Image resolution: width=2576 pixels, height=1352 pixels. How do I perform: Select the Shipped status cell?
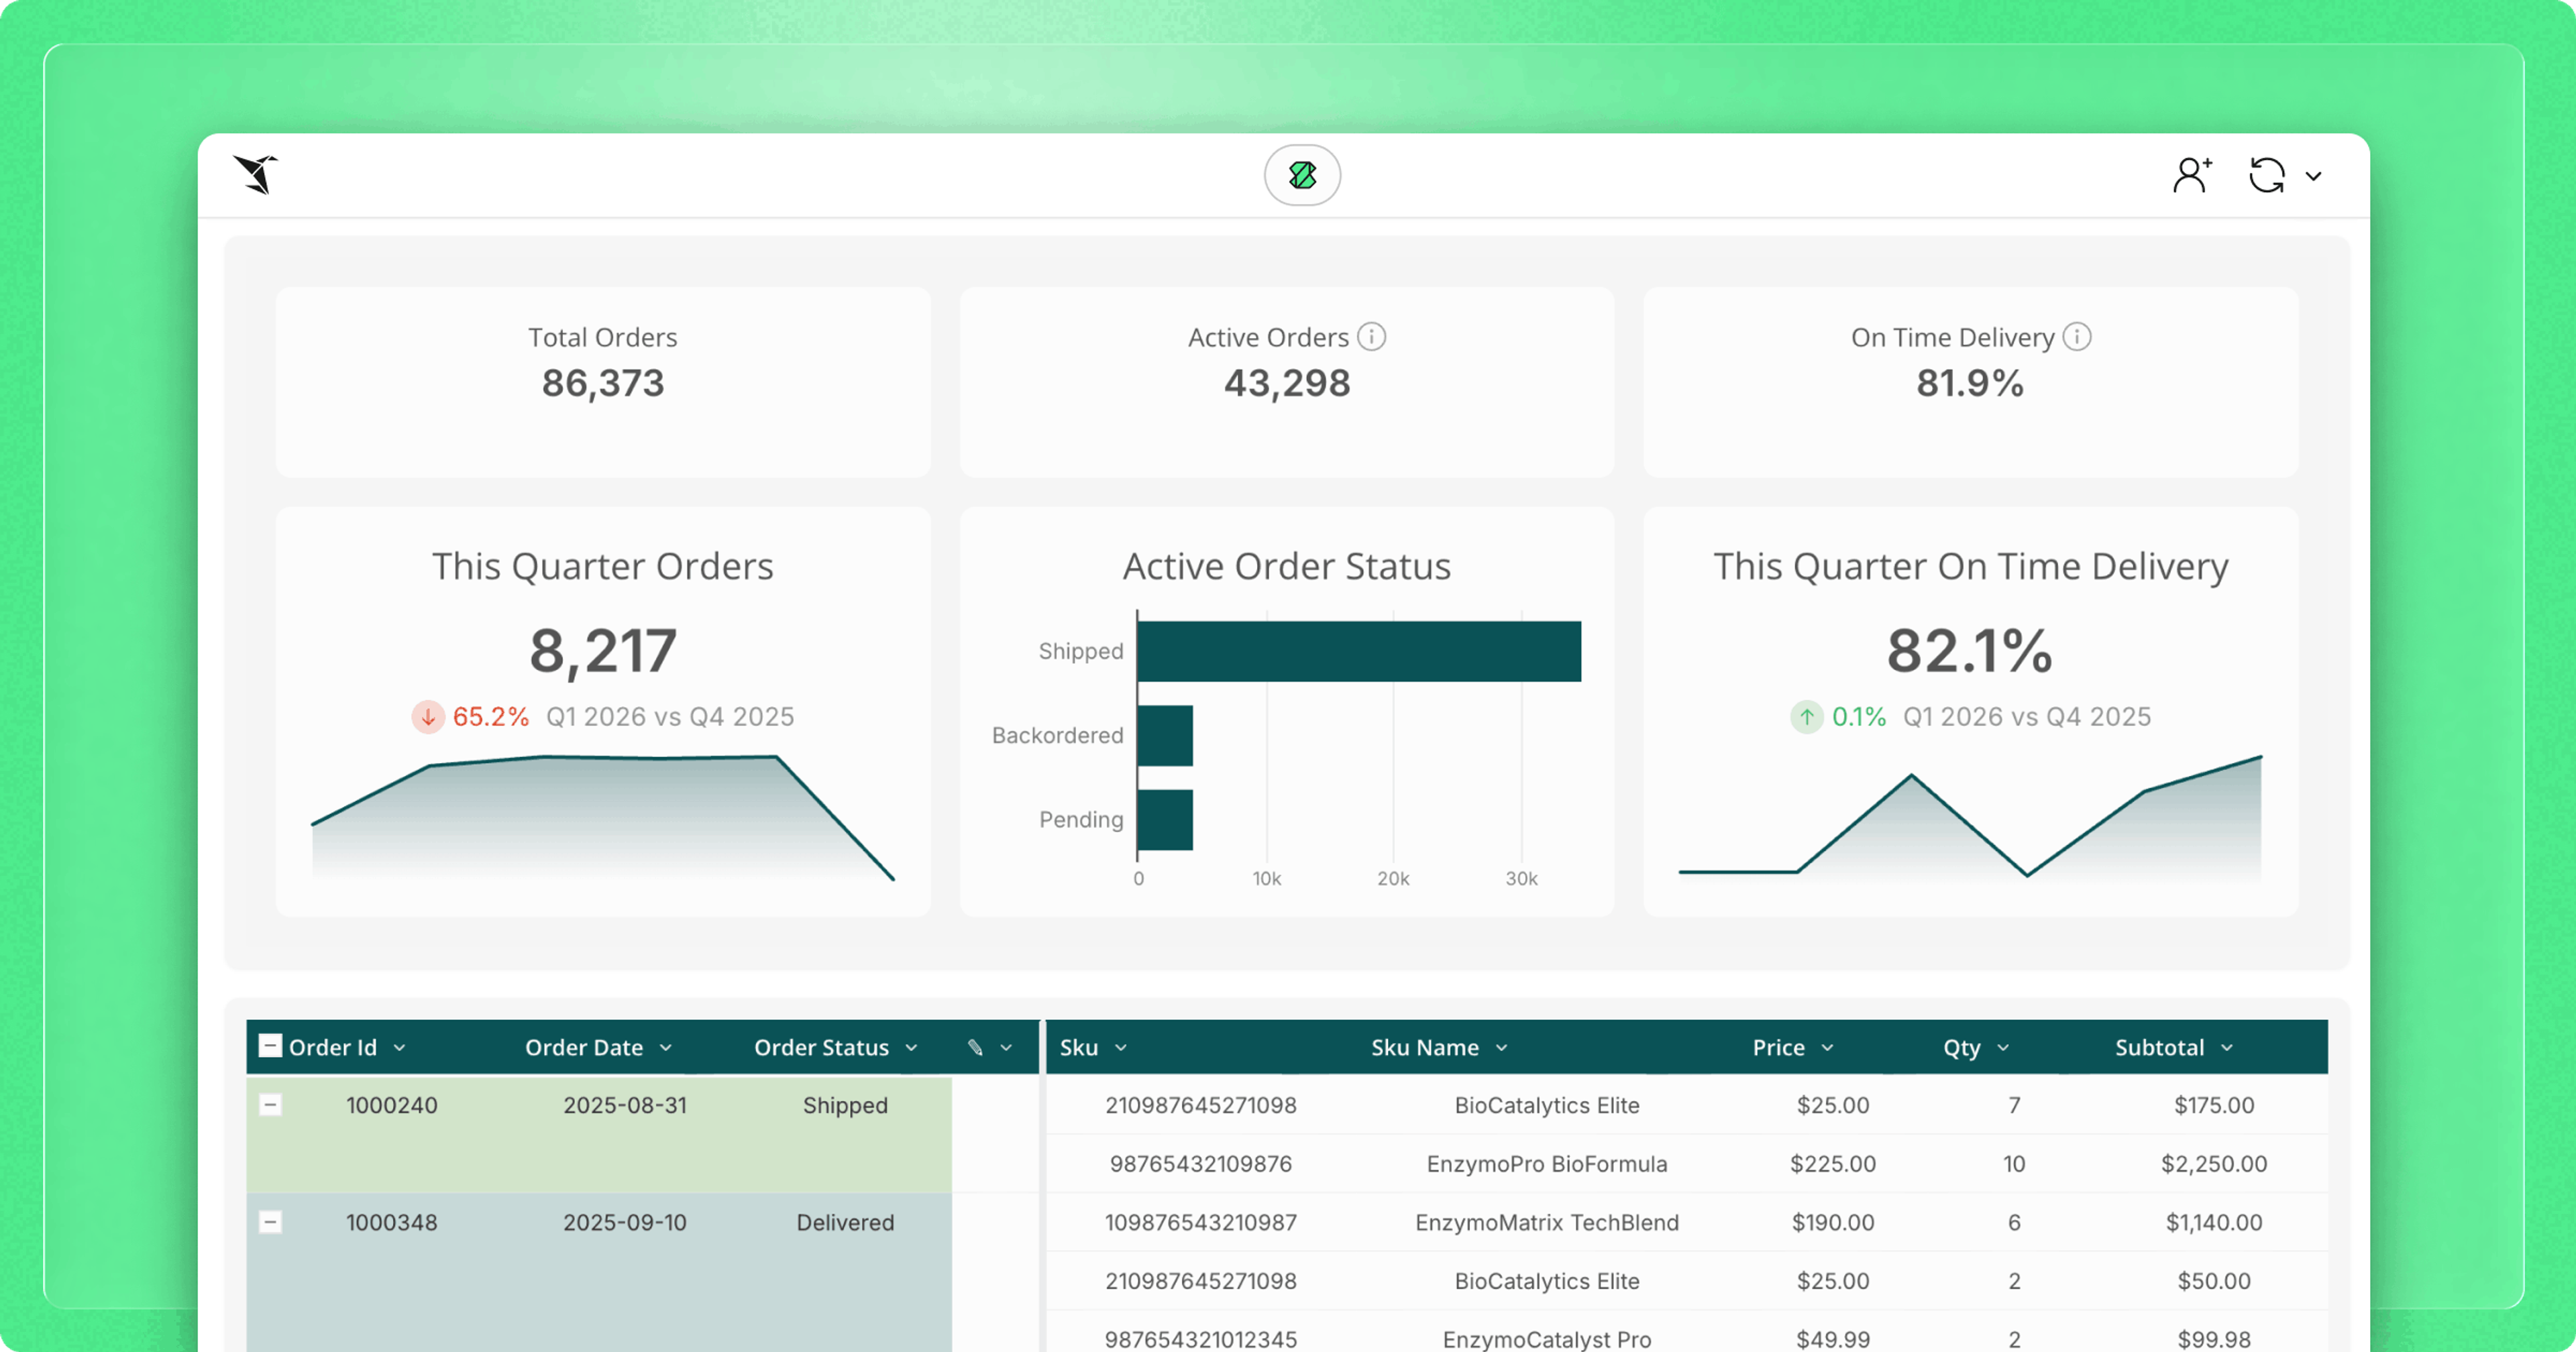coord(845,1106)
